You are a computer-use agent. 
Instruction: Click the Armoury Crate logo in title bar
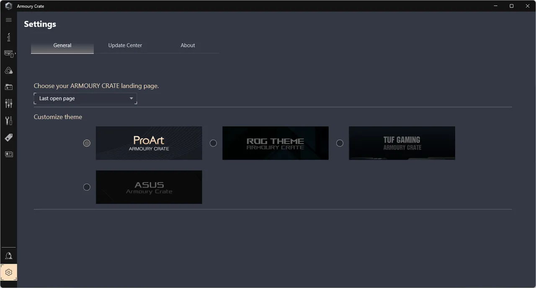(x=8, y=6)
